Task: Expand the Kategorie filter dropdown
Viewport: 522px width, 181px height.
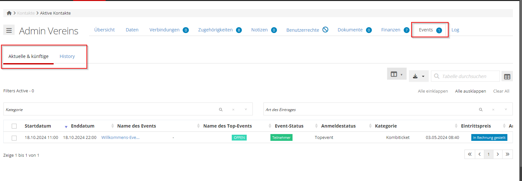Action: click(246, 110)
